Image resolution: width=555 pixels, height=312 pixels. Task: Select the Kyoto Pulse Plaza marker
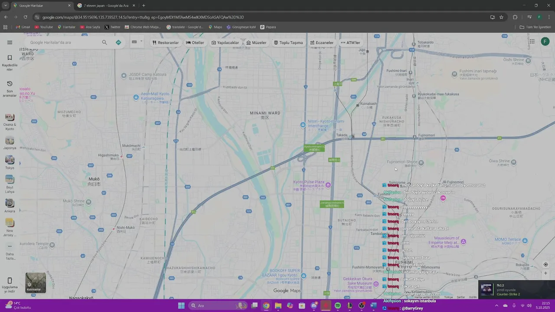coord(328,185)
